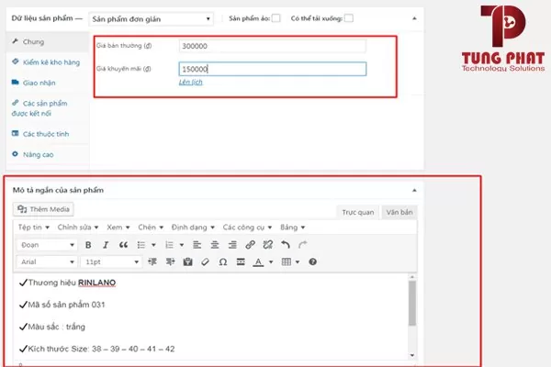The width and height of the screenshot is (551, 367).
Task: Click the Thêm Media button
Action: pyautogui.click(x=43, y=209)
